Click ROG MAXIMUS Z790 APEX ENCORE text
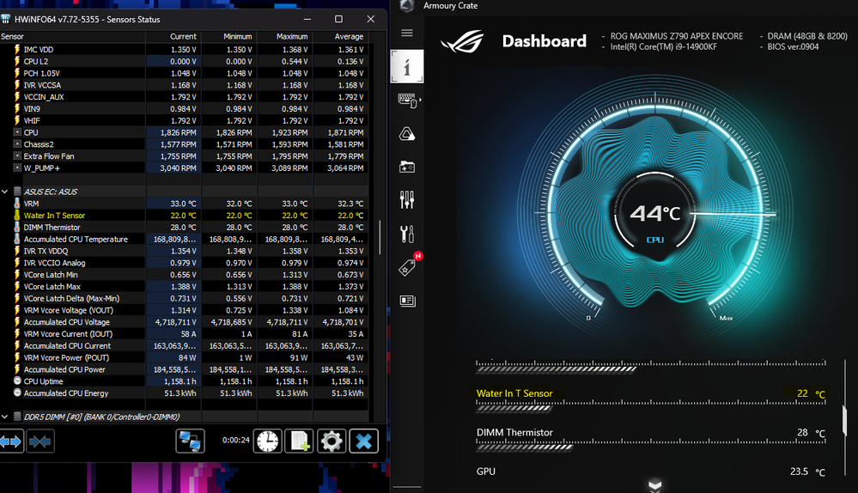 (676, 36)
